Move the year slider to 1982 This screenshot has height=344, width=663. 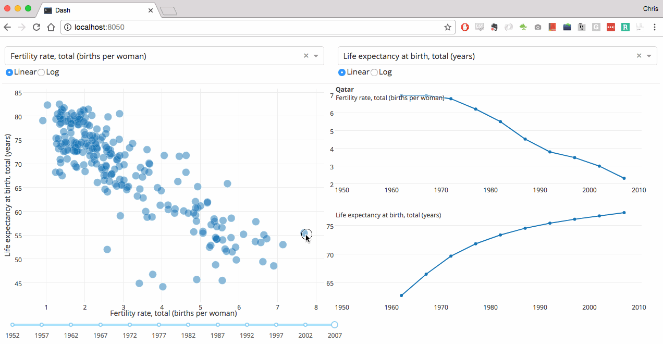tap(188, 324)
